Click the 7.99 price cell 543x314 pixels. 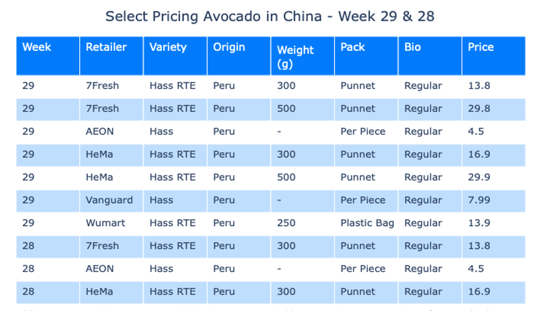click(x=494, y=200)
